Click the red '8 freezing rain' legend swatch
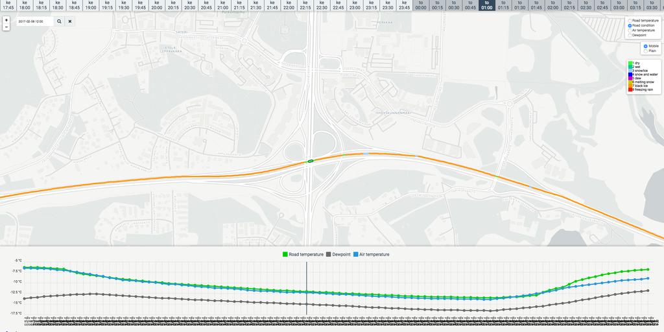 [x=630, y=89]
